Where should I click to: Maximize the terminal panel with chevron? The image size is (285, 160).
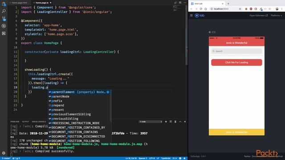point(180,122)
